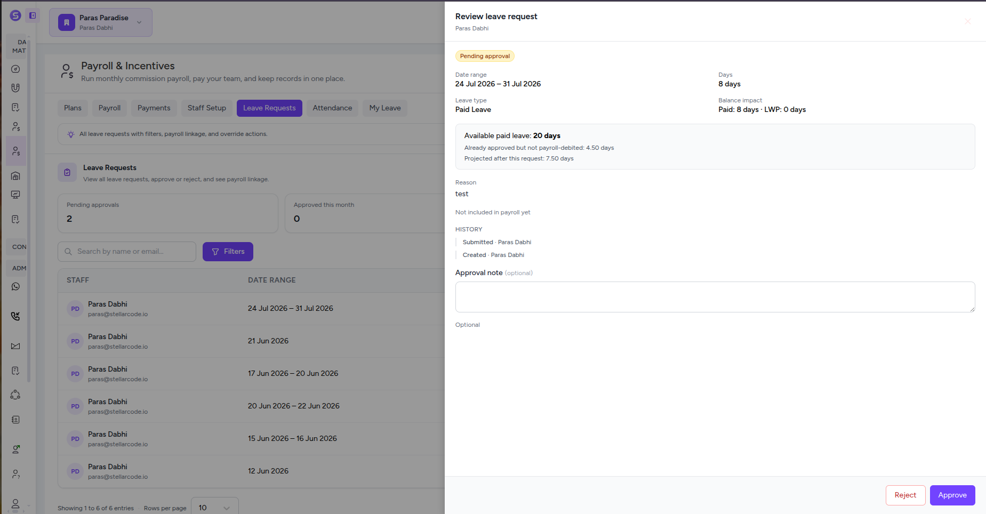Toggle the sidebar collapse icon
This screenshot has width=986, height=514.
pyautogui.click(x=33, y=15)
